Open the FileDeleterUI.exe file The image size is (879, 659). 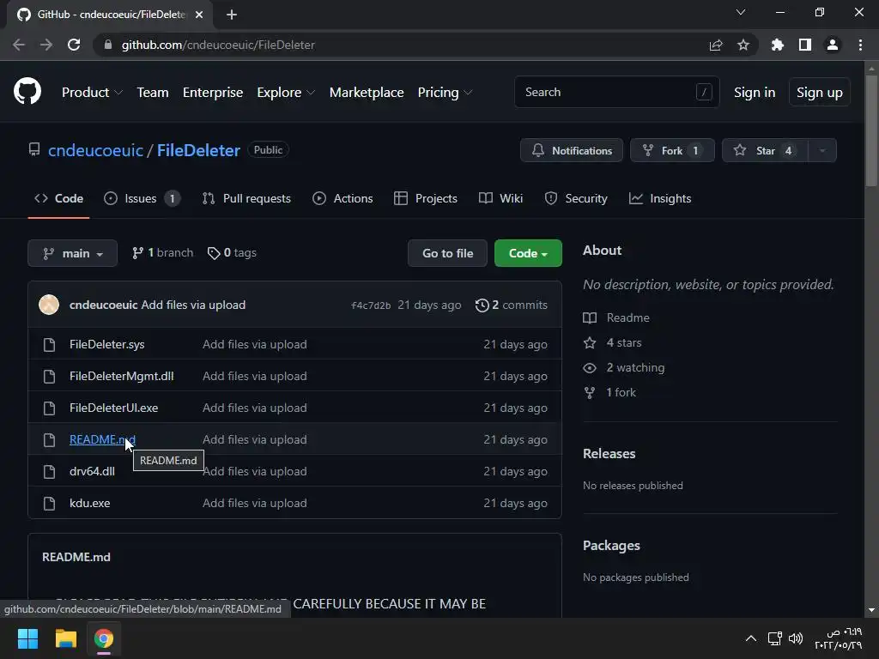(x=114, y=408)
